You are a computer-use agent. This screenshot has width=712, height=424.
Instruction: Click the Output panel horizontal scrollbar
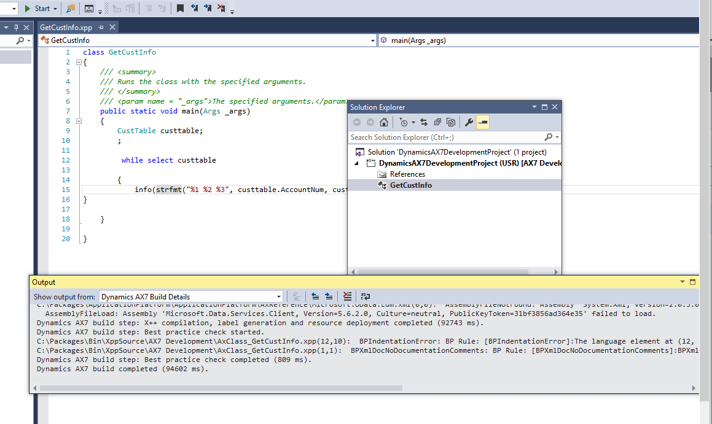click(x=221, y=388)
